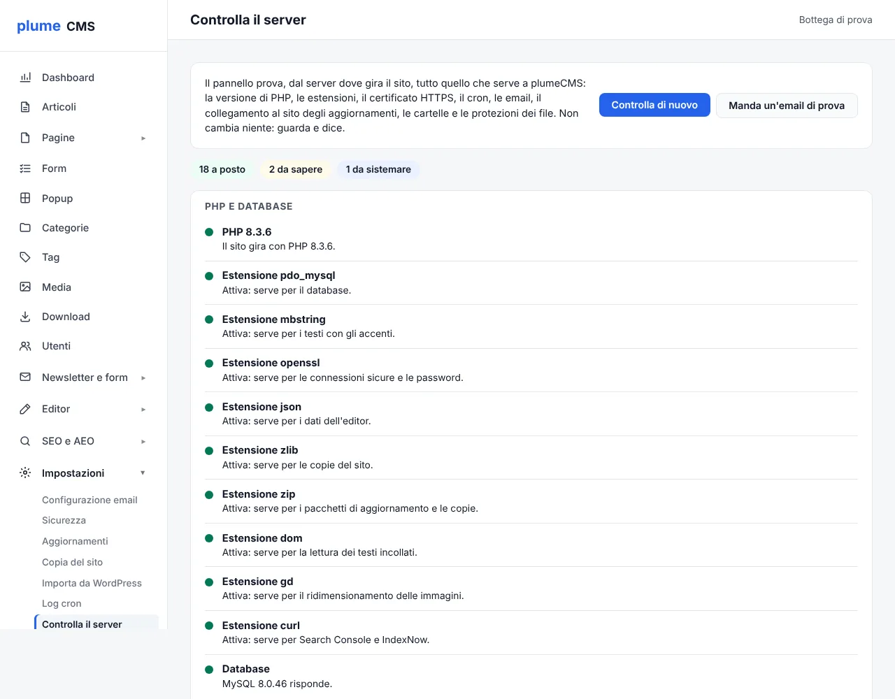Click the Popup grid icon

pos(25,198)
